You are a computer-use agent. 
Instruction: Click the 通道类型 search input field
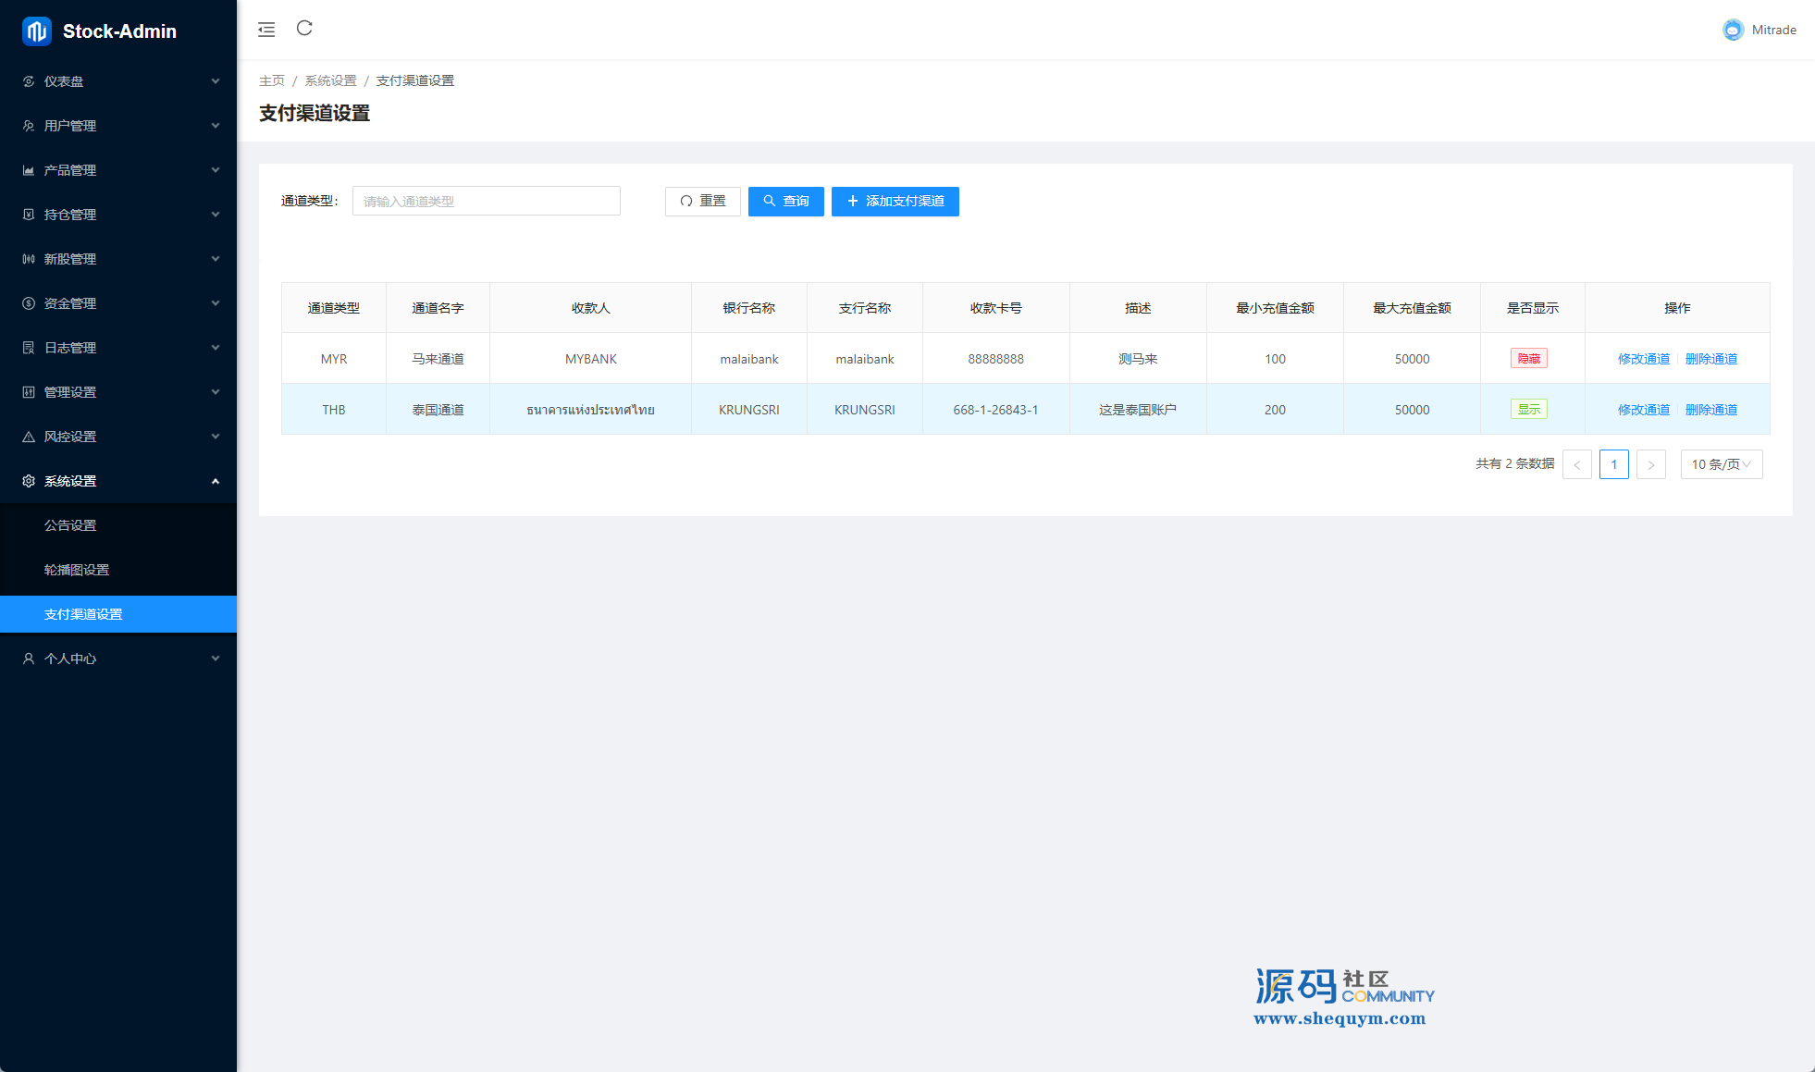pyautogui.click(x=486, y=202)
